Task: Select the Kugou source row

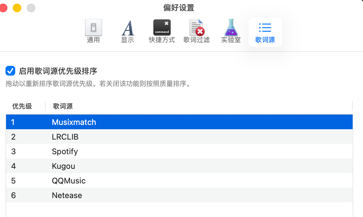Action: click(63, 166)
